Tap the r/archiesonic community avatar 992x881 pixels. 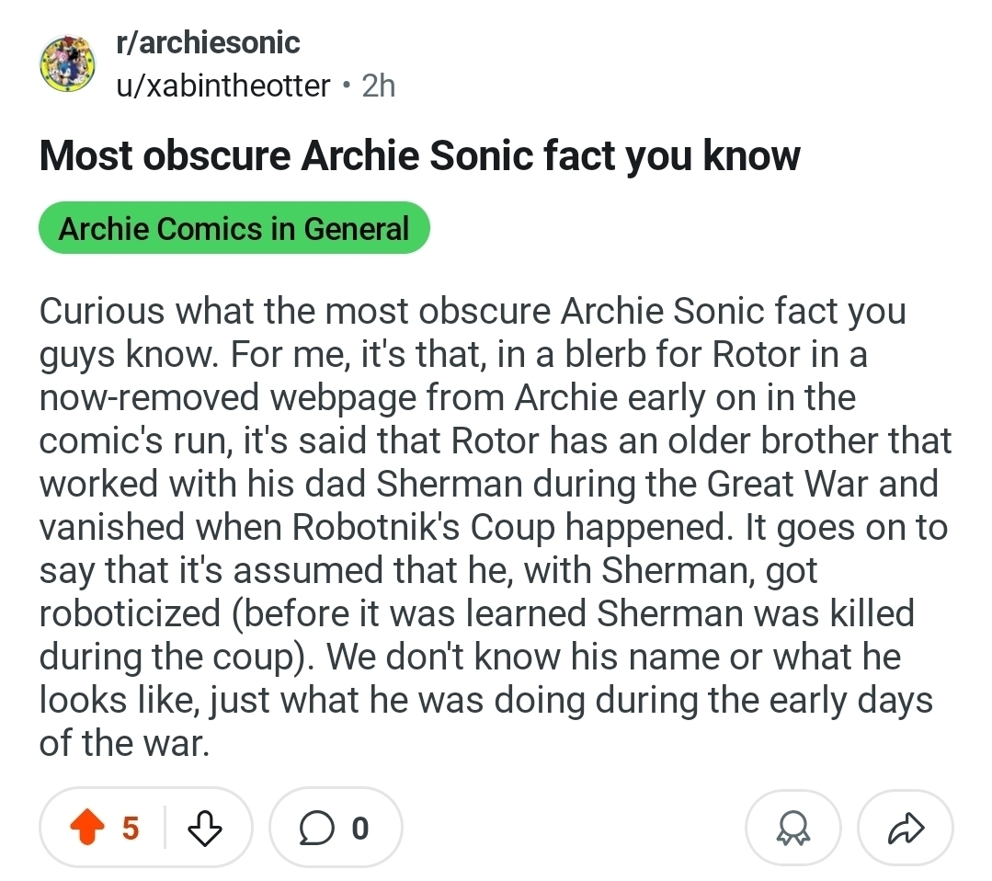(66, 64)
